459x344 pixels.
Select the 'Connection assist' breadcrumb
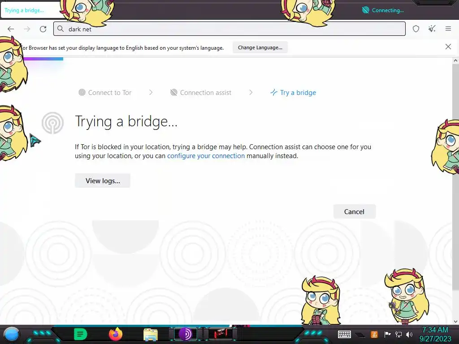[201, 92]
